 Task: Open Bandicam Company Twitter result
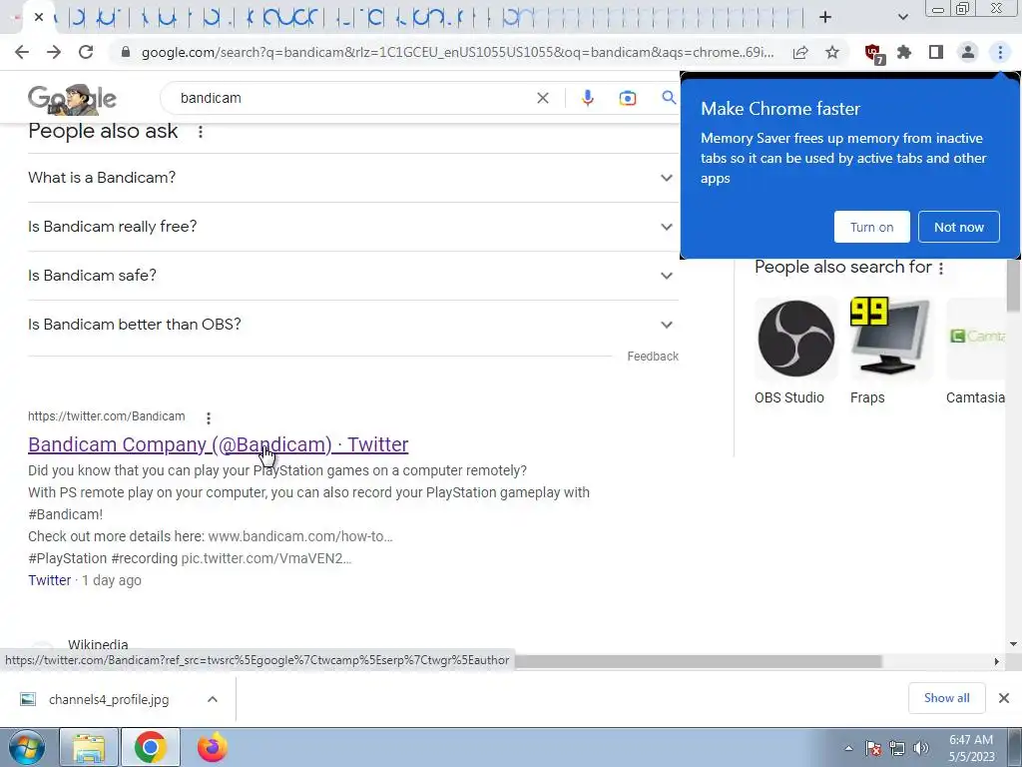point(219,444)
